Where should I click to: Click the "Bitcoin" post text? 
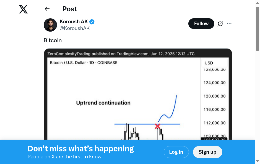53,40
